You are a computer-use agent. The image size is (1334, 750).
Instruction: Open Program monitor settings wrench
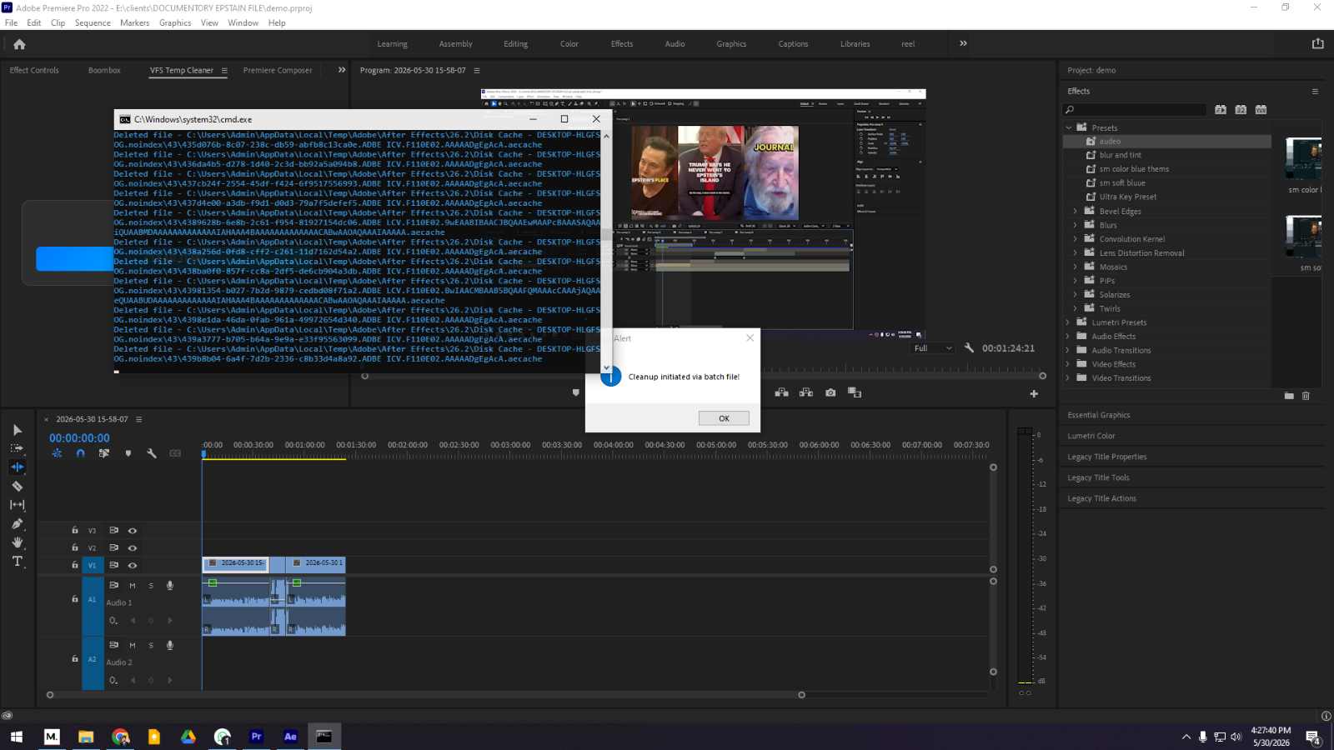point(969,347)
